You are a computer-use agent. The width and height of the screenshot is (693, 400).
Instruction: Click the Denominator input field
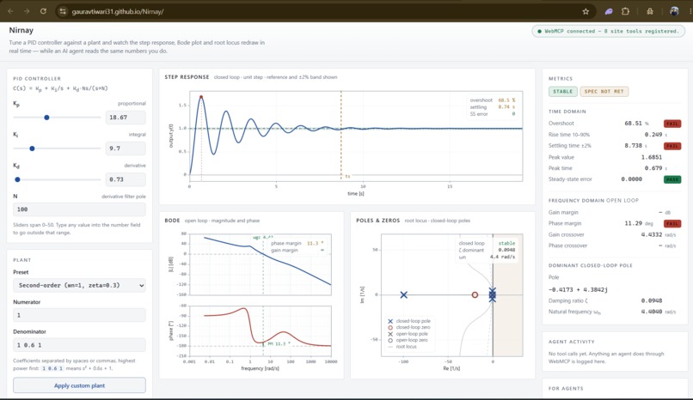[79, 345]
